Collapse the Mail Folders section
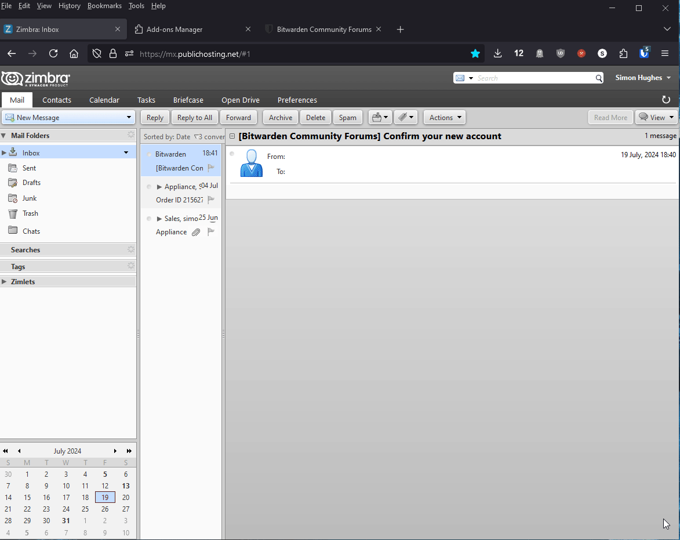Screen dimensions: 680x540 tap(3, 136)
